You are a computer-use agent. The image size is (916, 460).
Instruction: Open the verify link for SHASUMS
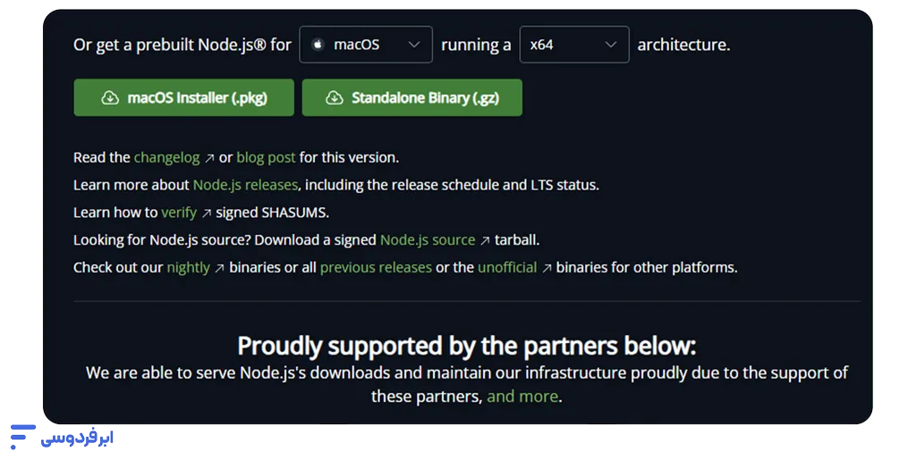(x=179, y=213)
